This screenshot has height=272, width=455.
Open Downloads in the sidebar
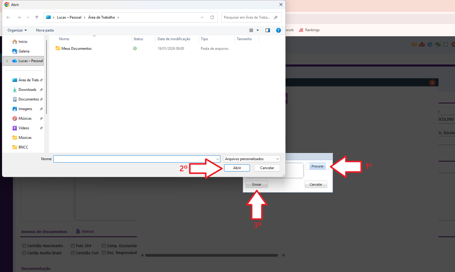(x=27, y=90)
